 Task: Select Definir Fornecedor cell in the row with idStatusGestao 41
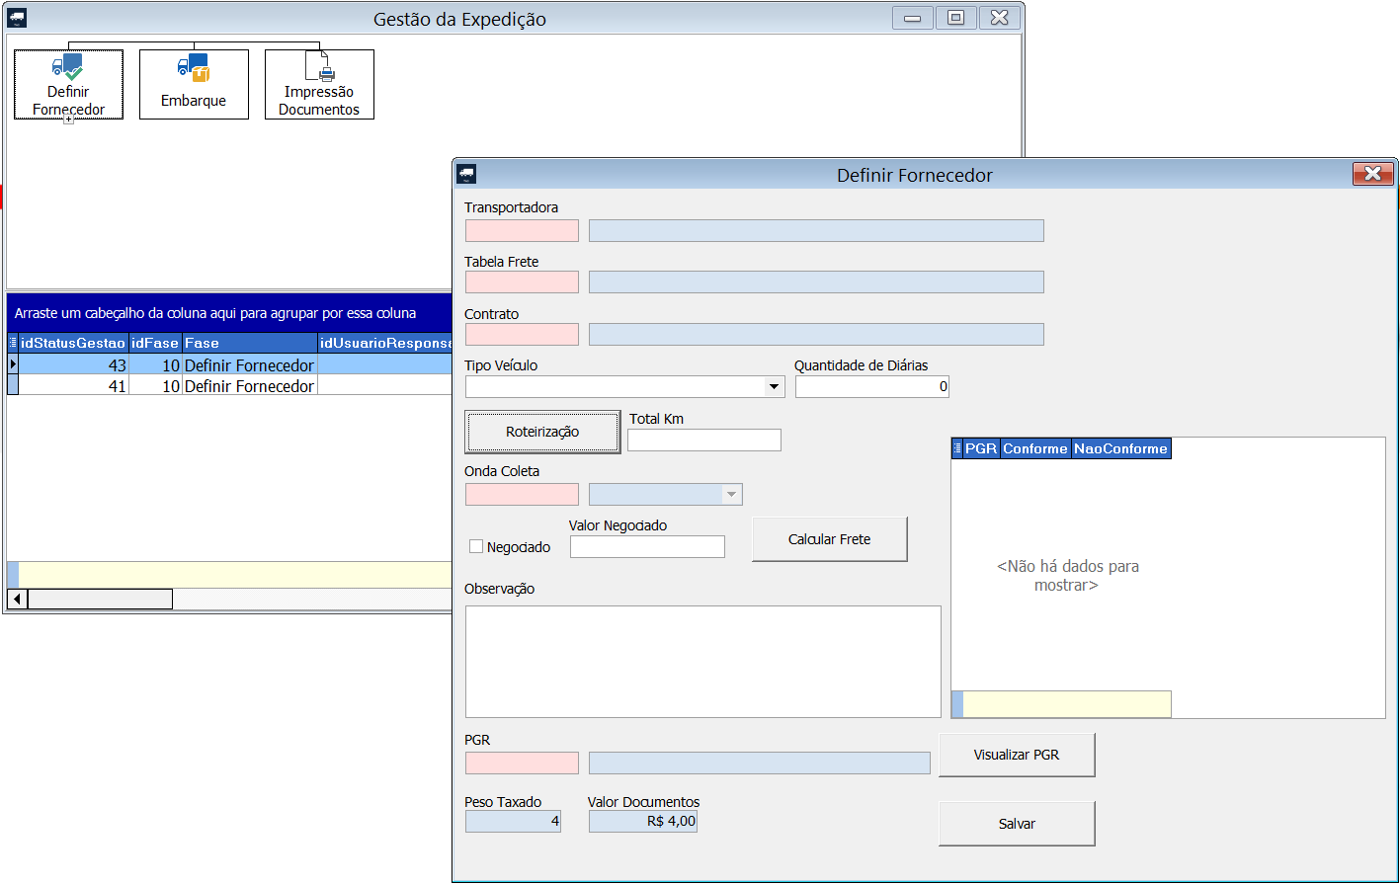pyautogui.click(x=250, y=385)
